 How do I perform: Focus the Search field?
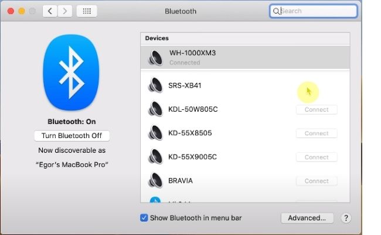coord(314,11)
